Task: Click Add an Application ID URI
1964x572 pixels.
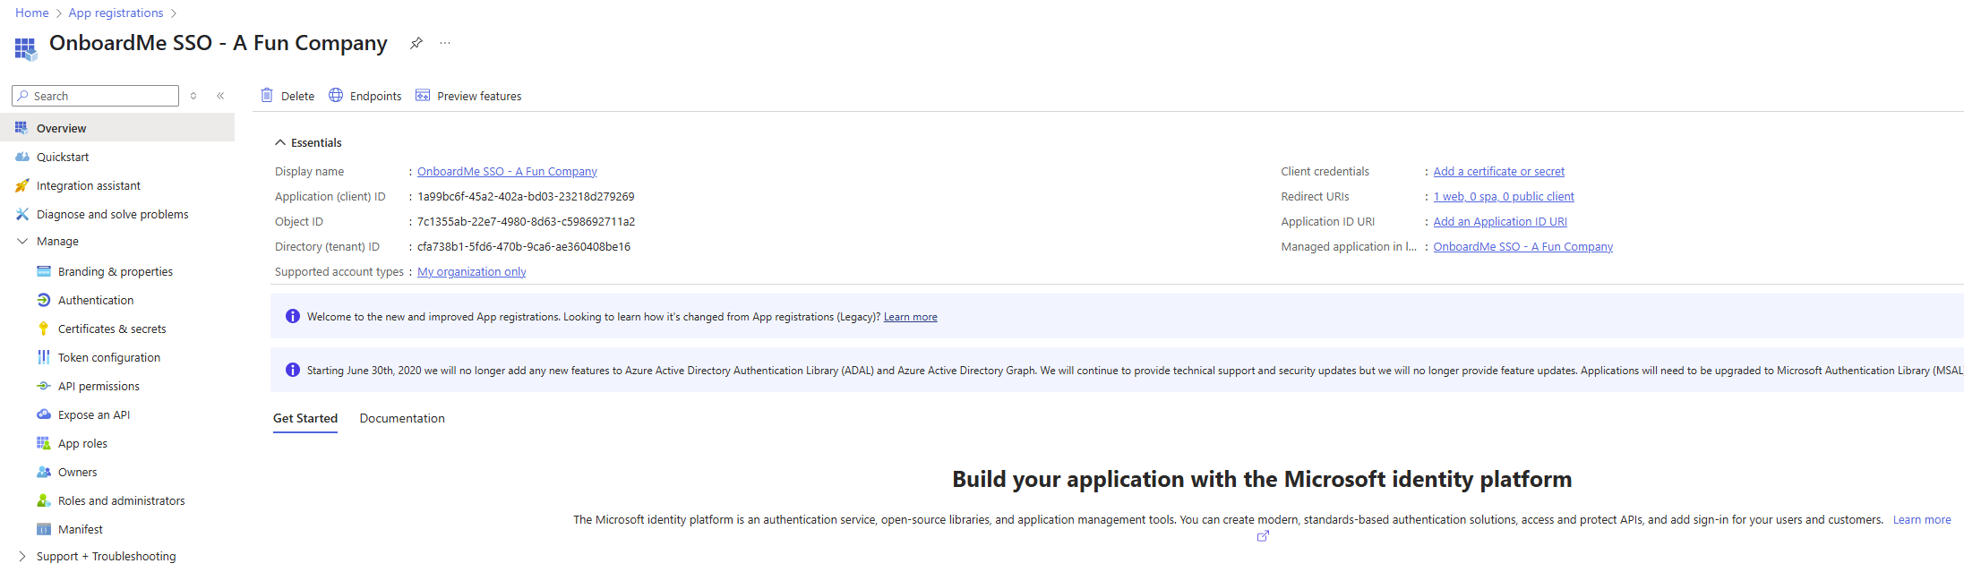Action: click(x=1499, y=221)
